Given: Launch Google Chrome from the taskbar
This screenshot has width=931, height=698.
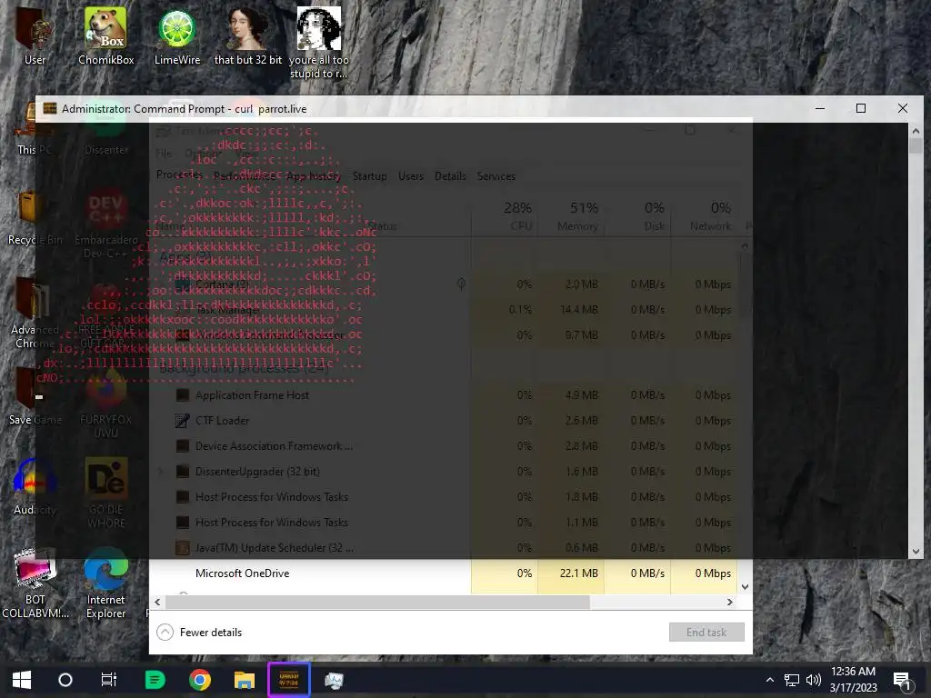Looking at the screenshot, I should (200, 680).
